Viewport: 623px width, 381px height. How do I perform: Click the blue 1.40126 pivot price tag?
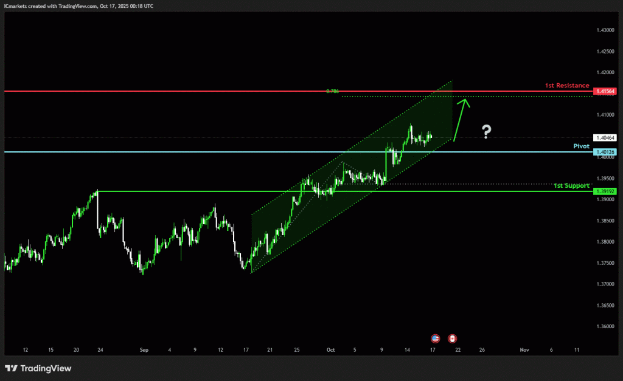(x=606, y=152)
